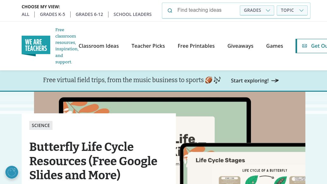The height and width of the screenshot is (184, 327).
Task: Open the Giveaways page
Action: point(240,46)
